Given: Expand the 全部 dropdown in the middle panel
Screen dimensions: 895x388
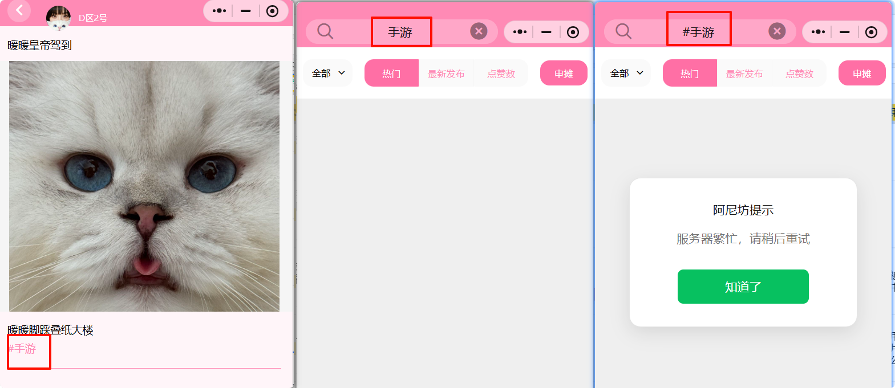Looking at the screenshot, I should (328, 73).
